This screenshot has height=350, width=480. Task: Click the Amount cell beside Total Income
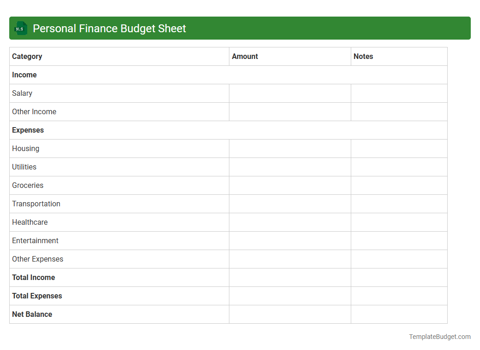(x=290, y=277)
